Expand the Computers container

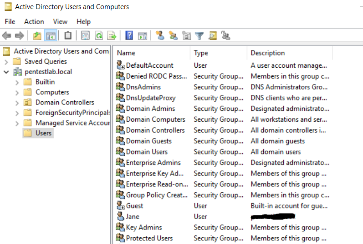pos(17,92)
